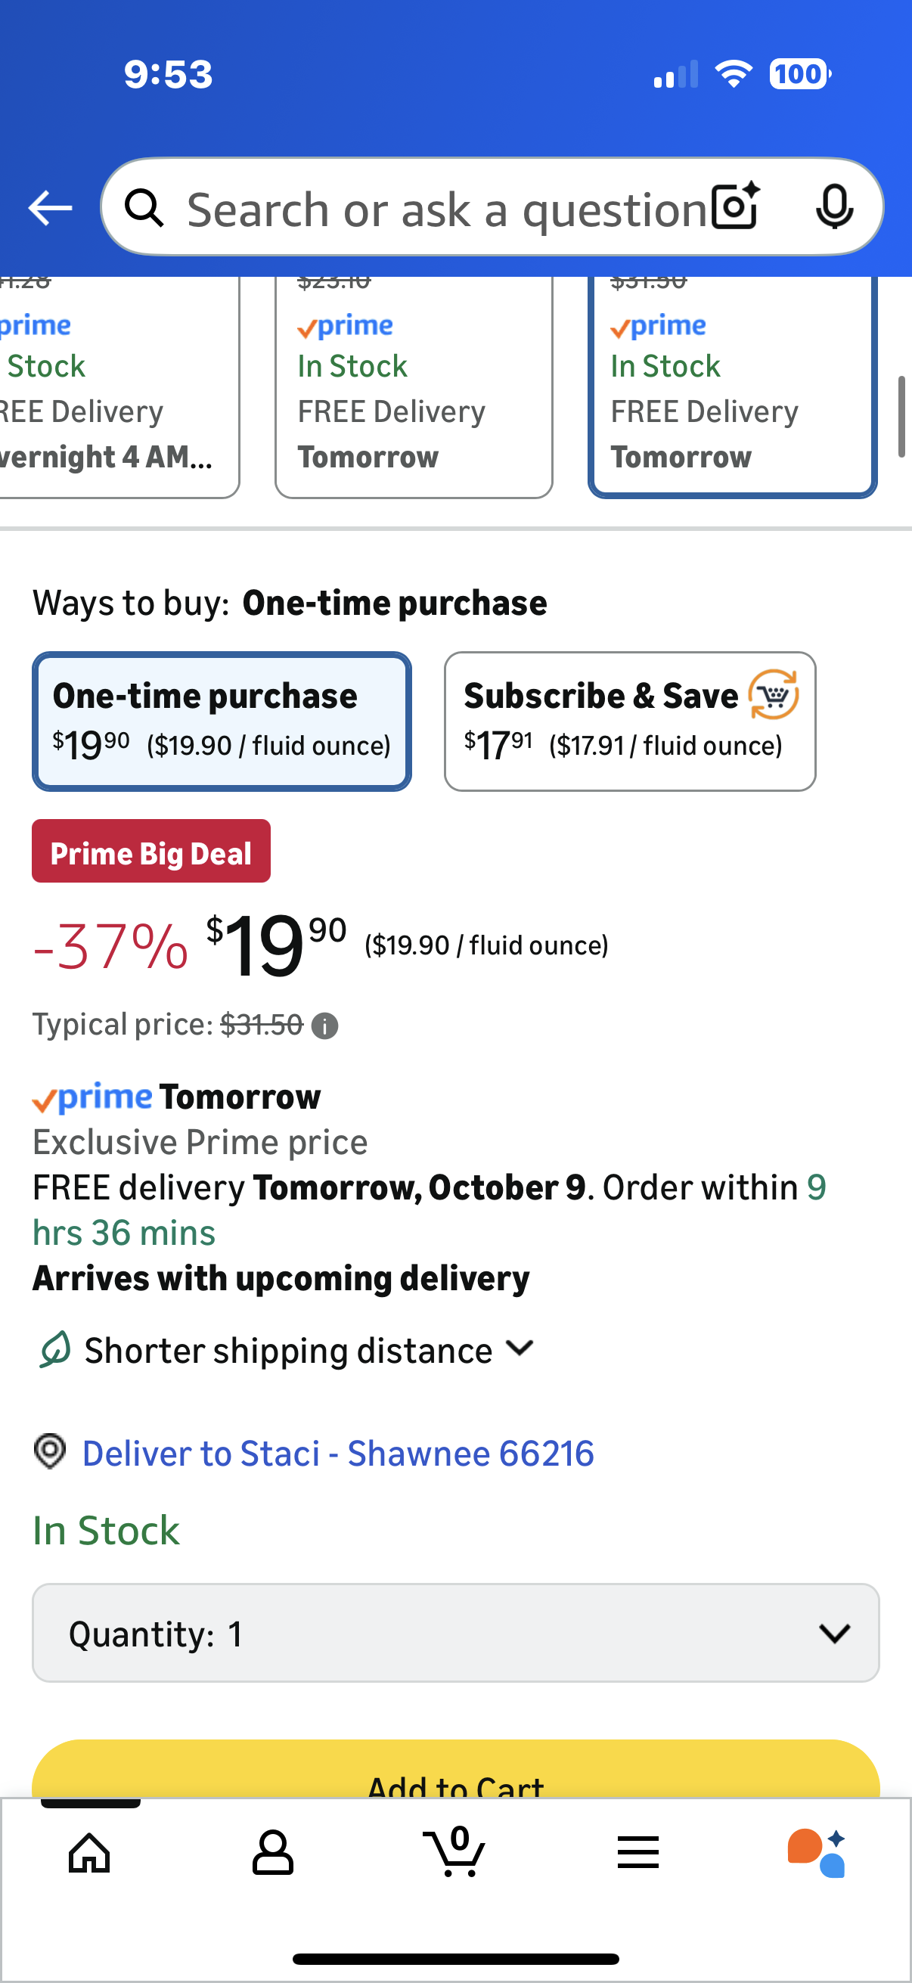The width and height of the screenshot is (912, 1983).
Task: Tap the microphone voice search icon
Action: [834, 207]
